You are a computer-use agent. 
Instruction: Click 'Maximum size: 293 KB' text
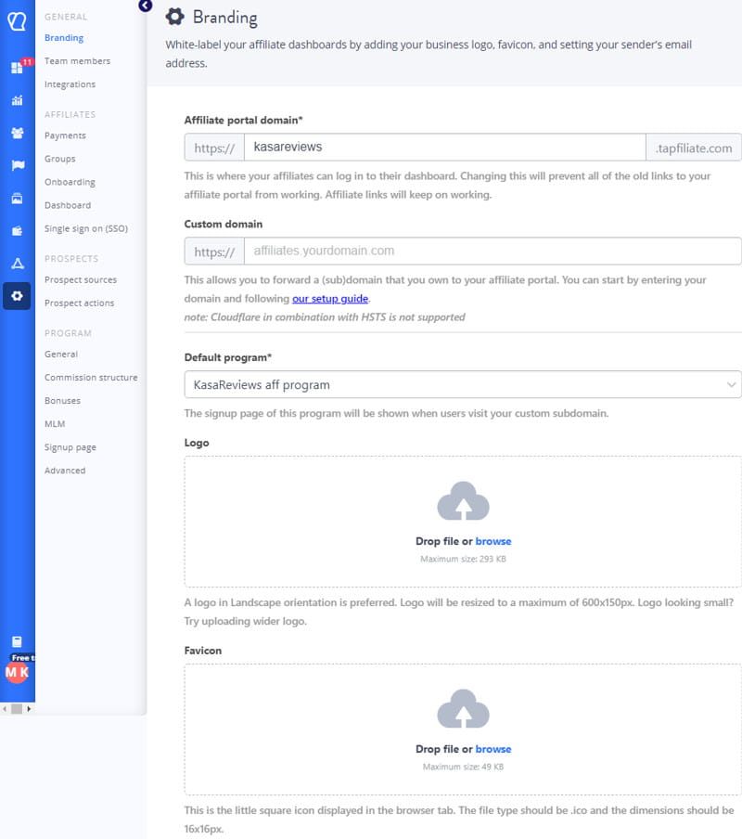tap(463, 559)
